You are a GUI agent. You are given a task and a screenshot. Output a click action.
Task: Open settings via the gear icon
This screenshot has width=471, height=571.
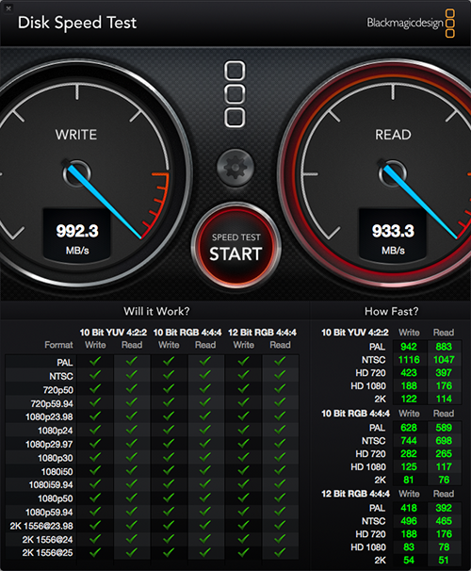coord(235,168)
